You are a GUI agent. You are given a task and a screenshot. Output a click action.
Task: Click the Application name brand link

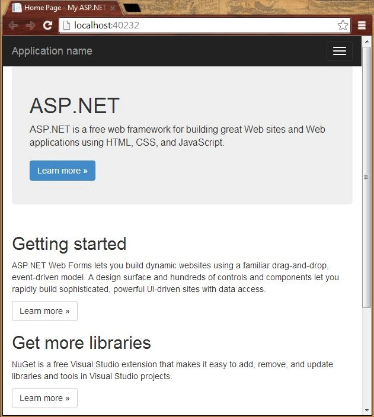[x=52, y=51]
